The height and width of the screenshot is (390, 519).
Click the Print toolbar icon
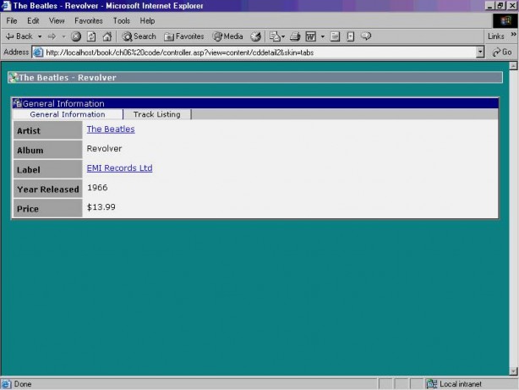295,36
